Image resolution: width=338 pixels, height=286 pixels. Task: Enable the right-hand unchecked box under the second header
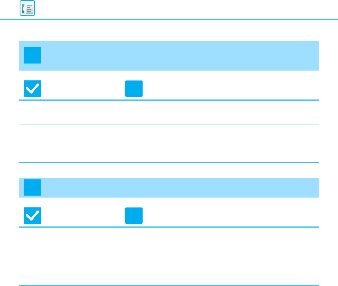[x=134, y=215]
